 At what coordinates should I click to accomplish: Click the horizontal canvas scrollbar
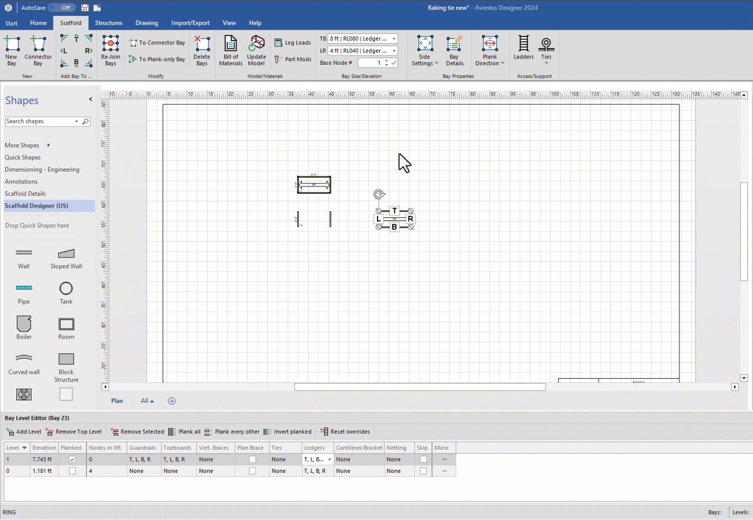(x=420, y=387)
